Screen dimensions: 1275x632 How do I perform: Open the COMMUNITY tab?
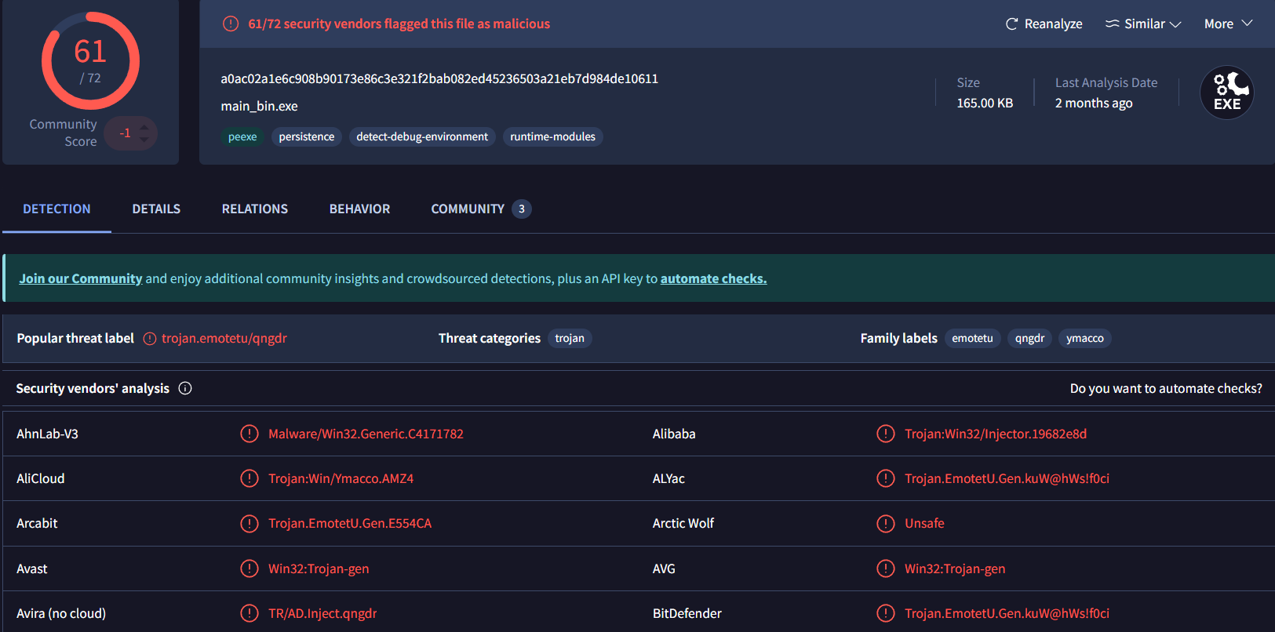468,209
